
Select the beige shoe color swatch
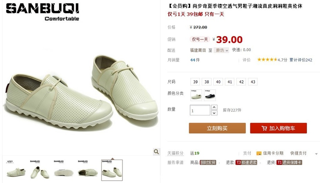tap(196, 95)
